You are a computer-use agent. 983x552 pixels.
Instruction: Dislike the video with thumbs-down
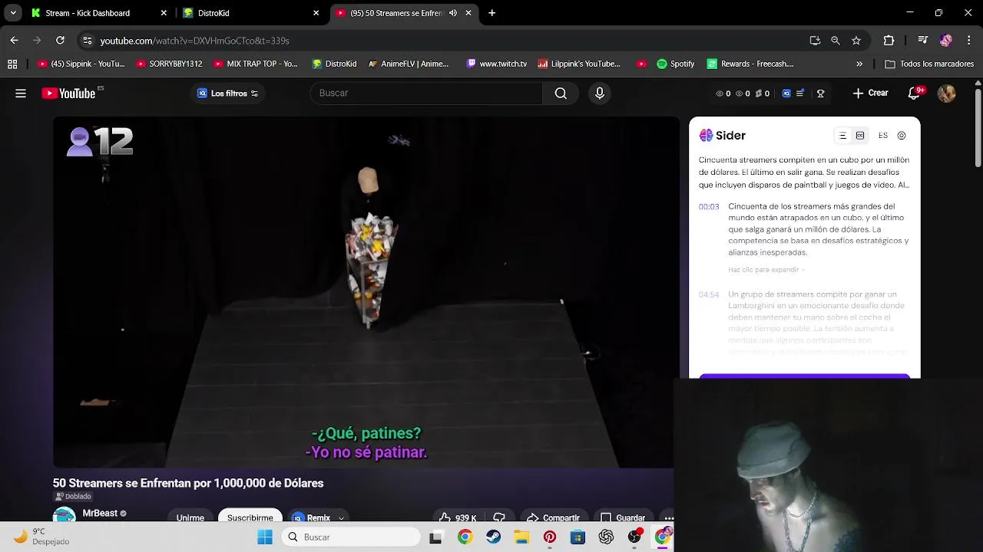pos(499,517)
